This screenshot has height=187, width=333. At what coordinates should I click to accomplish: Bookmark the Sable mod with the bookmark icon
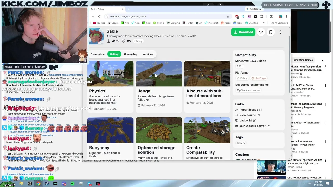tap(271, 32)
